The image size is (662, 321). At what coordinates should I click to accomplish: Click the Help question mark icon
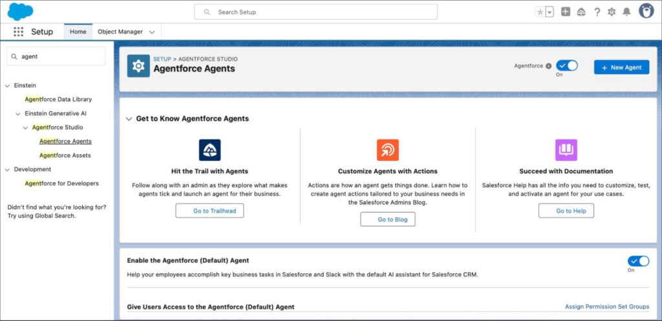tap(597, 12)
